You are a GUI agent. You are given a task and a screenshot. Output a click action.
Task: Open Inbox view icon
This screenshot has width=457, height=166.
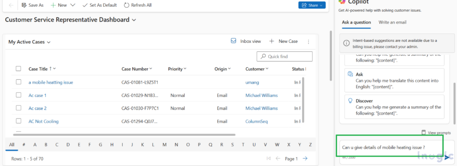pyautogui.click(x=233, y=41)
